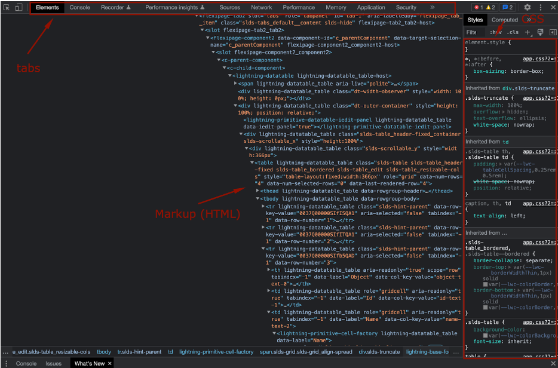558x368 pixels.
Task: Open the errors count badge
Action: click(x=479, y=8)
